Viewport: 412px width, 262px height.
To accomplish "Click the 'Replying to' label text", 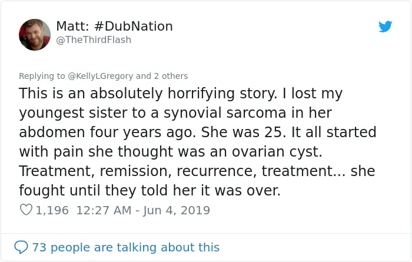I will (42, 76).
